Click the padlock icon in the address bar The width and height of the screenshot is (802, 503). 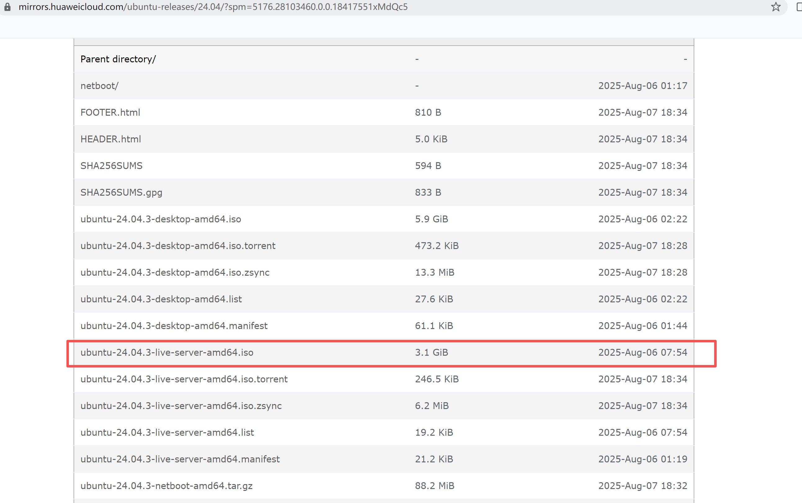[x=7, y=7]
